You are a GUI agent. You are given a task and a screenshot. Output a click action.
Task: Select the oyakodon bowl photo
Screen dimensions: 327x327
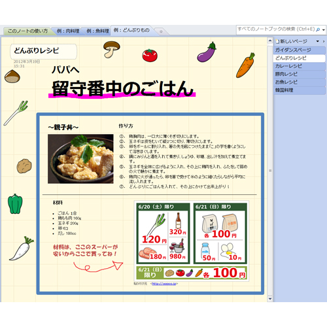click(x=80, y=159)
